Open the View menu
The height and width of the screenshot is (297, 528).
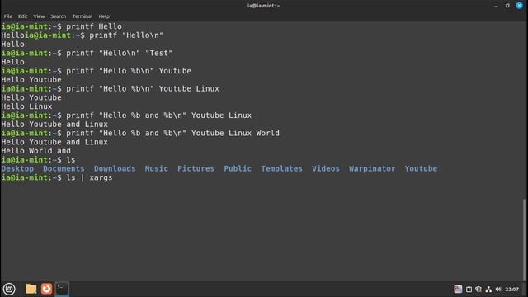tap(39, 16)
